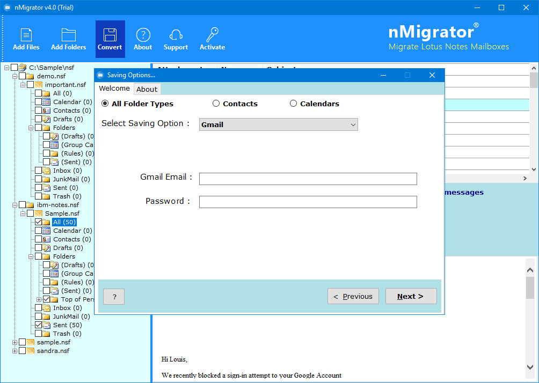Click the ibm-notes.nsf folder icon
The height and width of the screenshot is (383, 539).
click(x=30, y=205)
